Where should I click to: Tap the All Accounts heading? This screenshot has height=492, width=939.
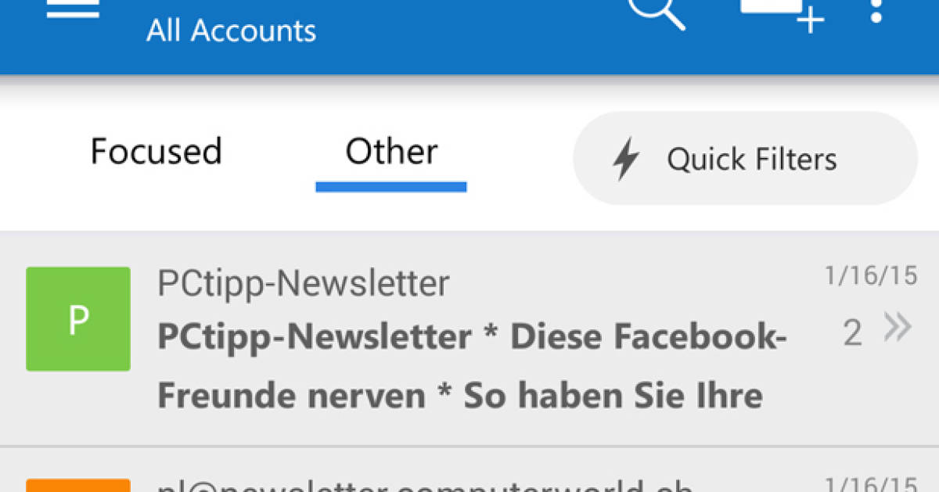pos(232,30)
